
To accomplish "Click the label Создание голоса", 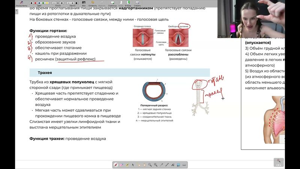I will [142, 26].
